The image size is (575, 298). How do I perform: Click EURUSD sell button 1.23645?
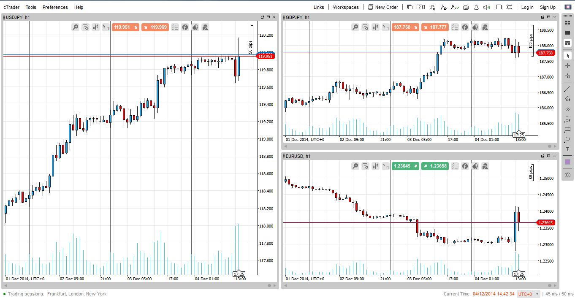pos(406,166)
